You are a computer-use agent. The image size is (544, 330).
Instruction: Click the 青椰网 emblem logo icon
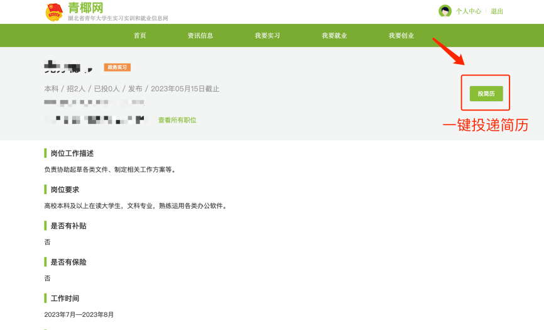point(54,11)
